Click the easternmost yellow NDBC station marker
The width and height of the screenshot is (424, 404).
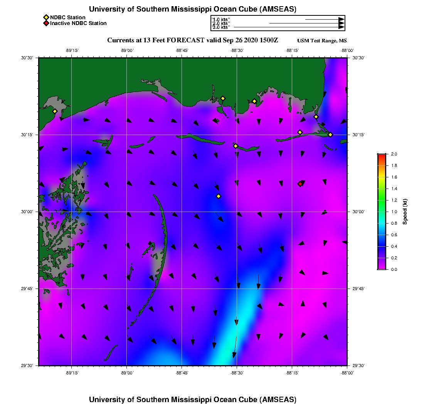[x=330, y=134]
